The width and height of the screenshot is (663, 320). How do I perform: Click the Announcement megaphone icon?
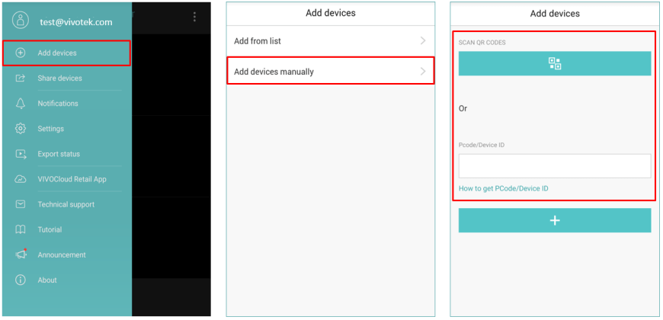[21, 254]
